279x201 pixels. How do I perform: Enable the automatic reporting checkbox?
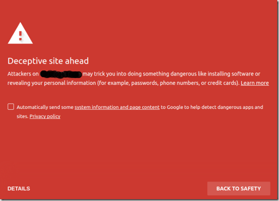click(10, 107)
